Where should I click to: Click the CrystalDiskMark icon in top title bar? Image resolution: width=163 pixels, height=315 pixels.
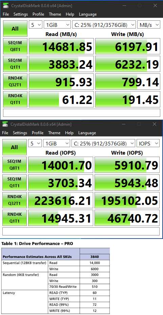click(5, 6)
